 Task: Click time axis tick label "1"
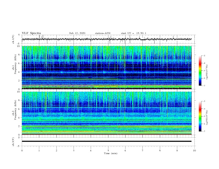pos(39,150)
